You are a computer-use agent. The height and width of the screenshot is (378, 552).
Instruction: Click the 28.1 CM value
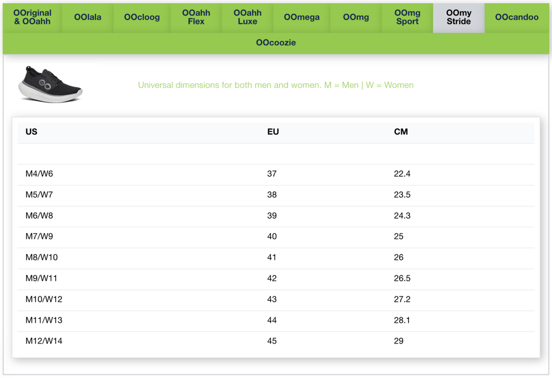(x=402, y=320)
